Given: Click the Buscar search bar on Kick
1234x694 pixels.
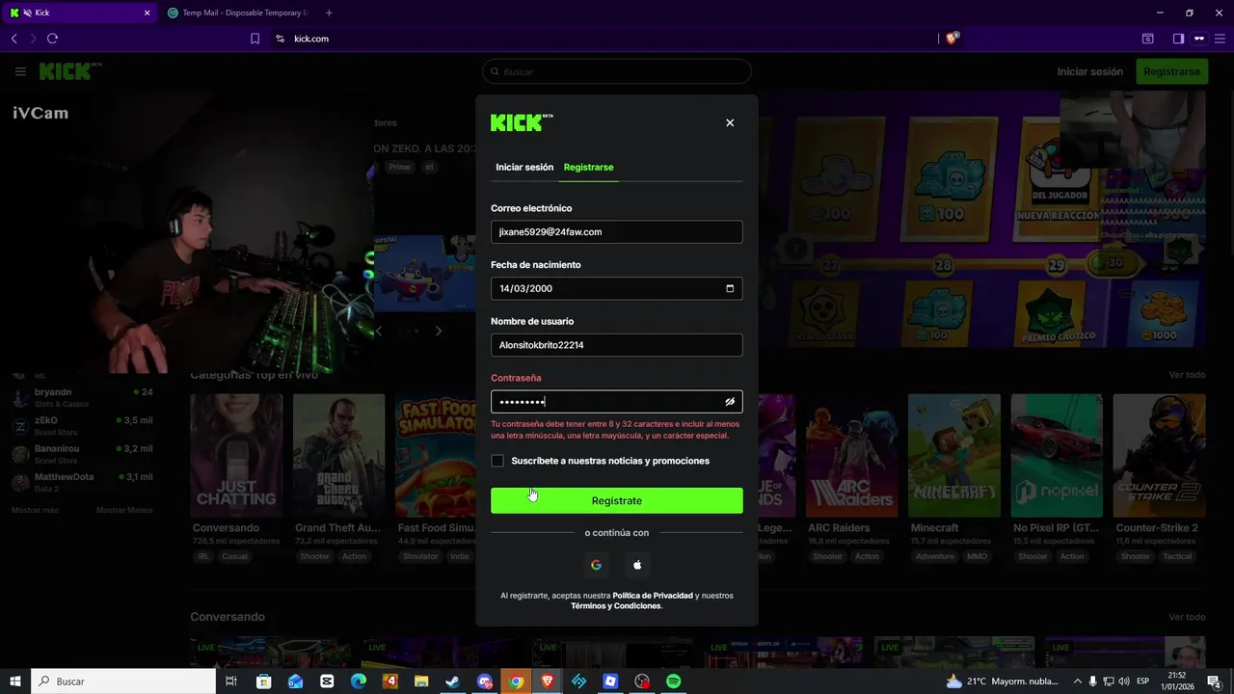Looking at the screenshot, I should [617, 71].
